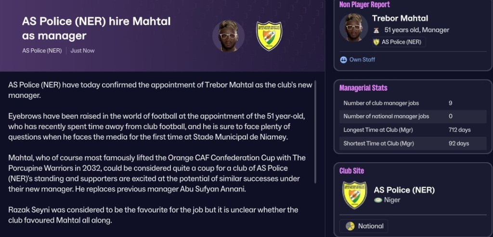Open the Non Player Report panel heading
The image size is (493, 237).
[x=364, y=5]
